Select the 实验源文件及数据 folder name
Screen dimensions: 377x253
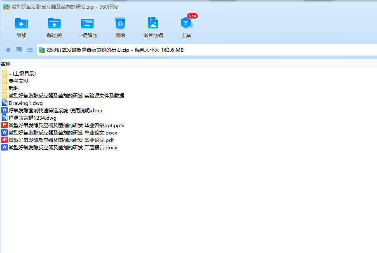click(66, 96)
